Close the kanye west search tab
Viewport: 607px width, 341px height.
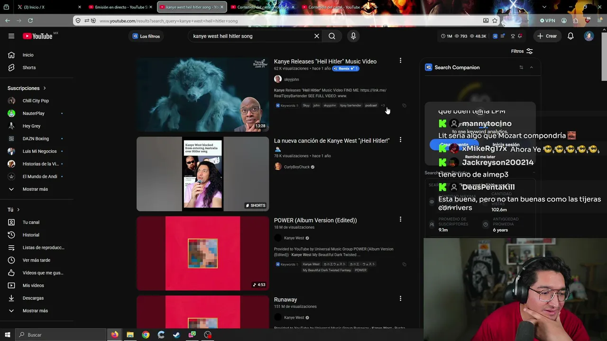pyautogui.click(x=221, y=7)
